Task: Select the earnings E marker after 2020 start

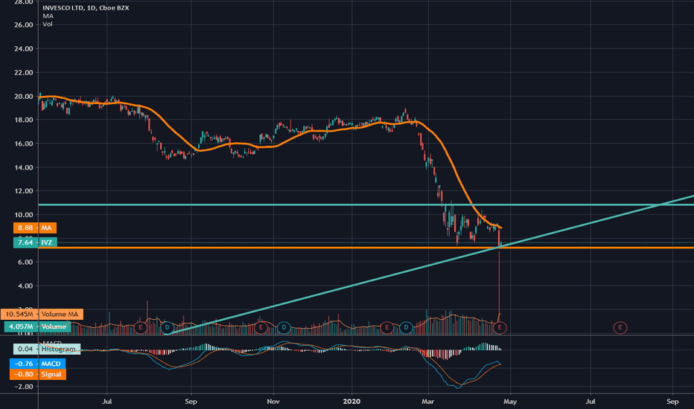Action: (x=386, y=328)
